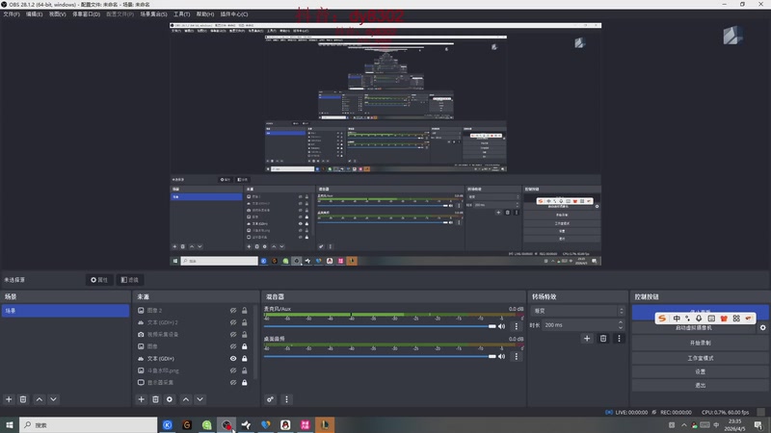This screenshot has width=771, height=433.
Task: Open QQ penguin icon in taskbar
Action: 285,425
